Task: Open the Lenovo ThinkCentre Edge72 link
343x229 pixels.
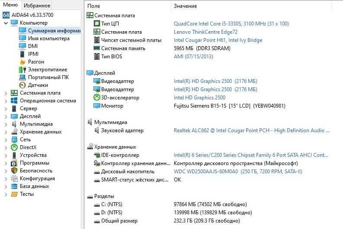Action: coord(205,32)
